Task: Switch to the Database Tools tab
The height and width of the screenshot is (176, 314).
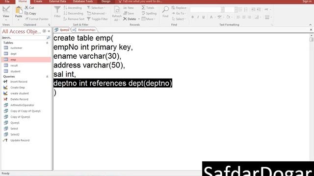Action: click(x=83, y=1)
